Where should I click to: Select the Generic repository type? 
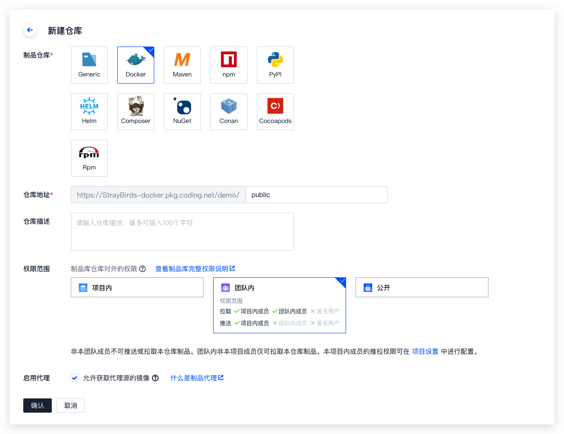point(89,65)
